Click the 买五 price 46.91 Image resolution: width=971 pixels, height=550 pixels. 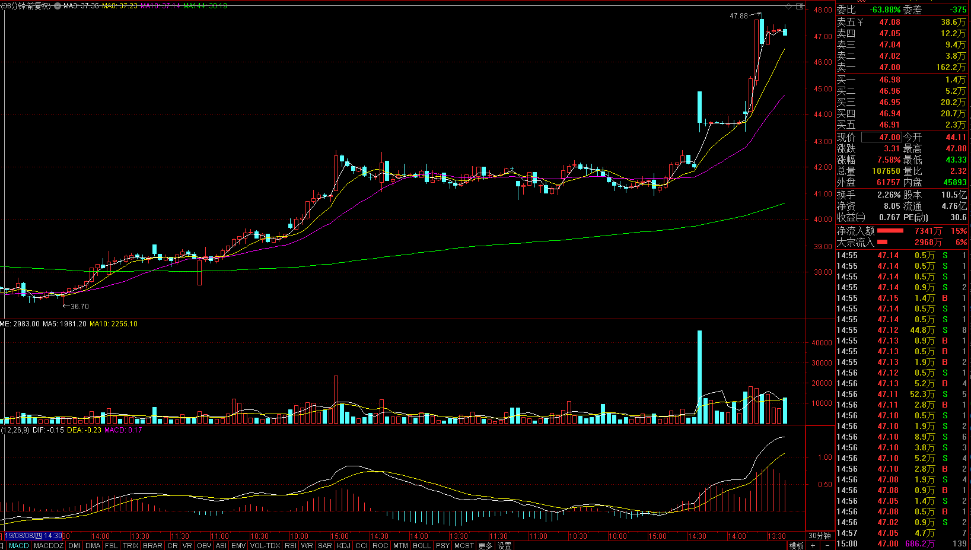coord(890,125)
